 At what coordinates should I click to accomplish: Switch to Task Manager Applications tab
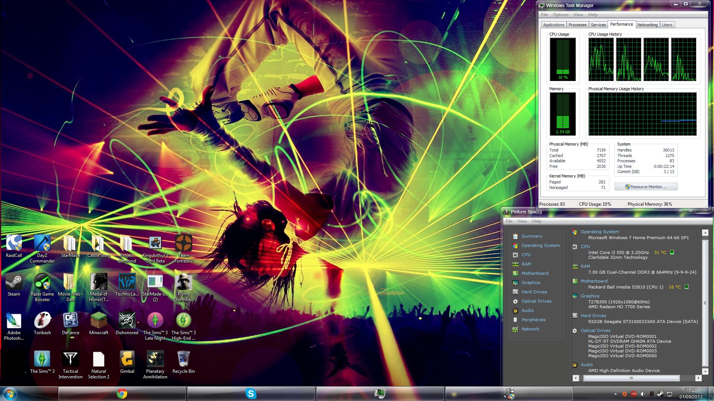(553, 25)
